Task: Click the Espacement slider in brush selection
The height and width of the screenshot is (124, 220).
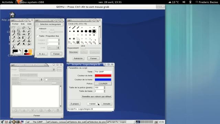Action: point(90,48)
